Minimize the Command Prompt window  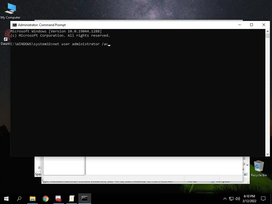click(x=240, y=25)
